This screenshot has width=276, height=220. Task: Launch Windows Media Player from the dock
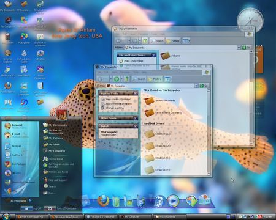coord(173,201)
